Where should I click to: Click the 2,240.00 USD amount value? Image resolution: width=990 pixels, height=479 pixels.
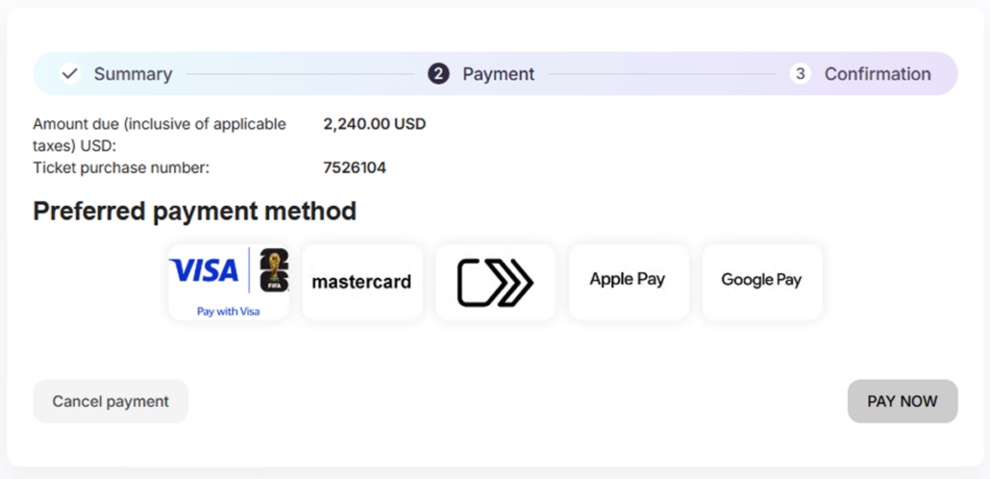click(x=375, y=124)
